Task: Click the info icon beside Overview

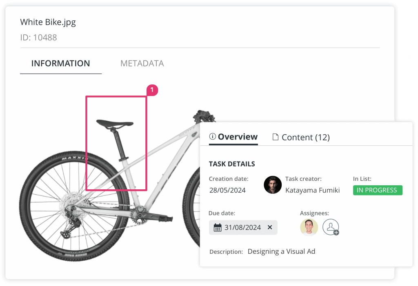Action: coord(212,137)
